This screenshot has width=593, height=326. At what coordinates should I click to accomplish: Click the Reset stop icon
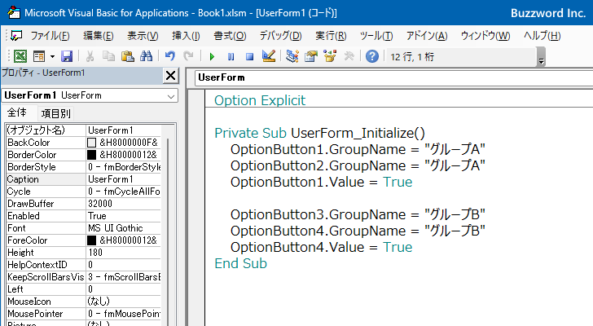[x=249, y=57]
